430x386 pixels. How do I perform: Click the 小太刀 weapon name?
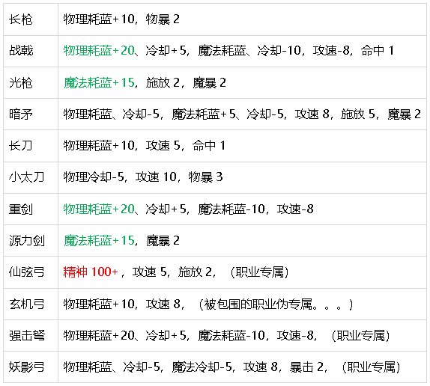pos(27,177)
